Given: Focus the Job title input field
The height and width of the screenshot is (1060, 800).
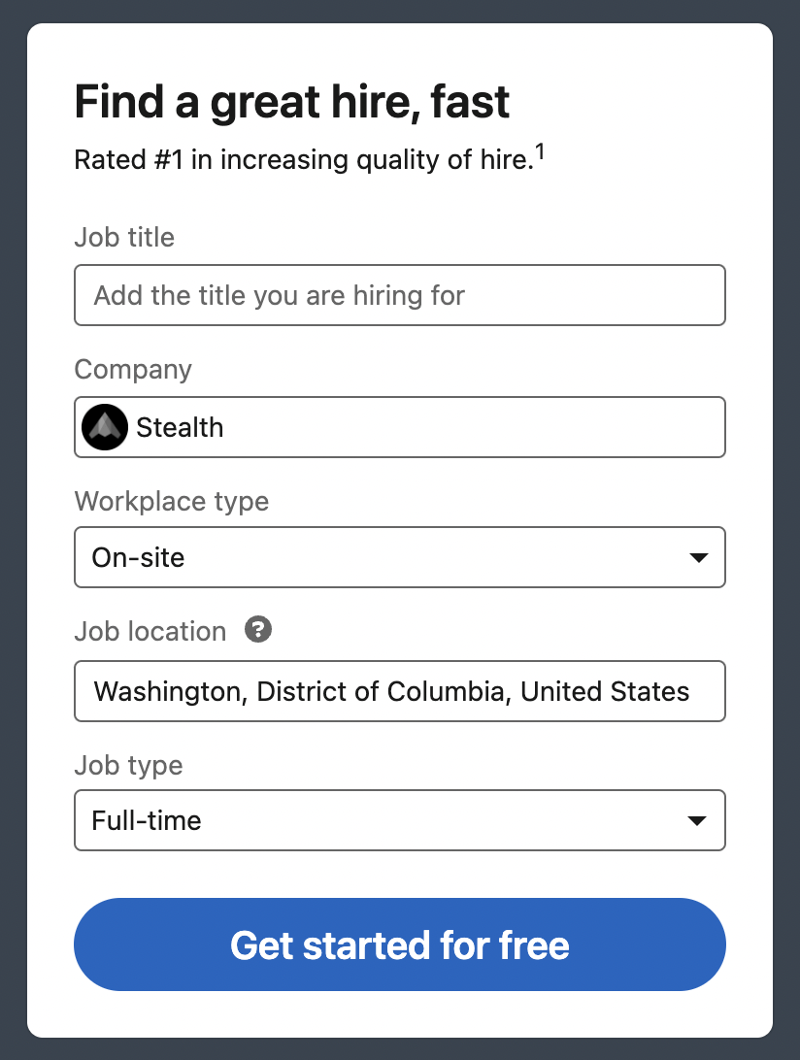Looking at the screenshot, I should pos(399,295).
